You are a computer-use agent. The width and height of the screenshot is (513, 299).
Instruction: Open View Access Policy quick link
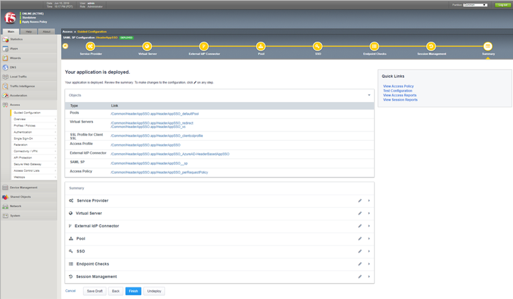(398, 86)
